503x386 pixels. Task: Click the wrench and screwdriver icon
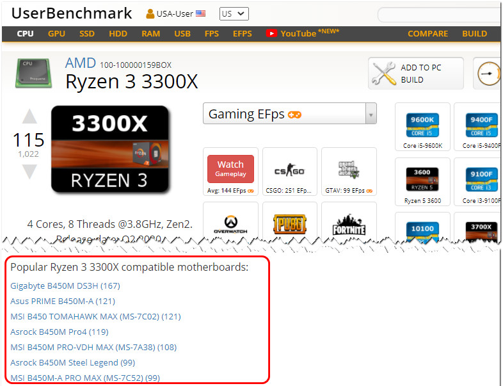(x=384, y=74)
